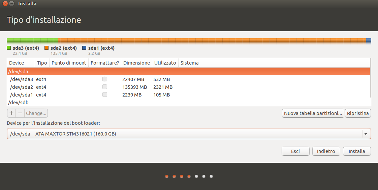Screen dimensions: 378x190
Task: Select the /dev/sda2 partition row
Action: [189, 87]
